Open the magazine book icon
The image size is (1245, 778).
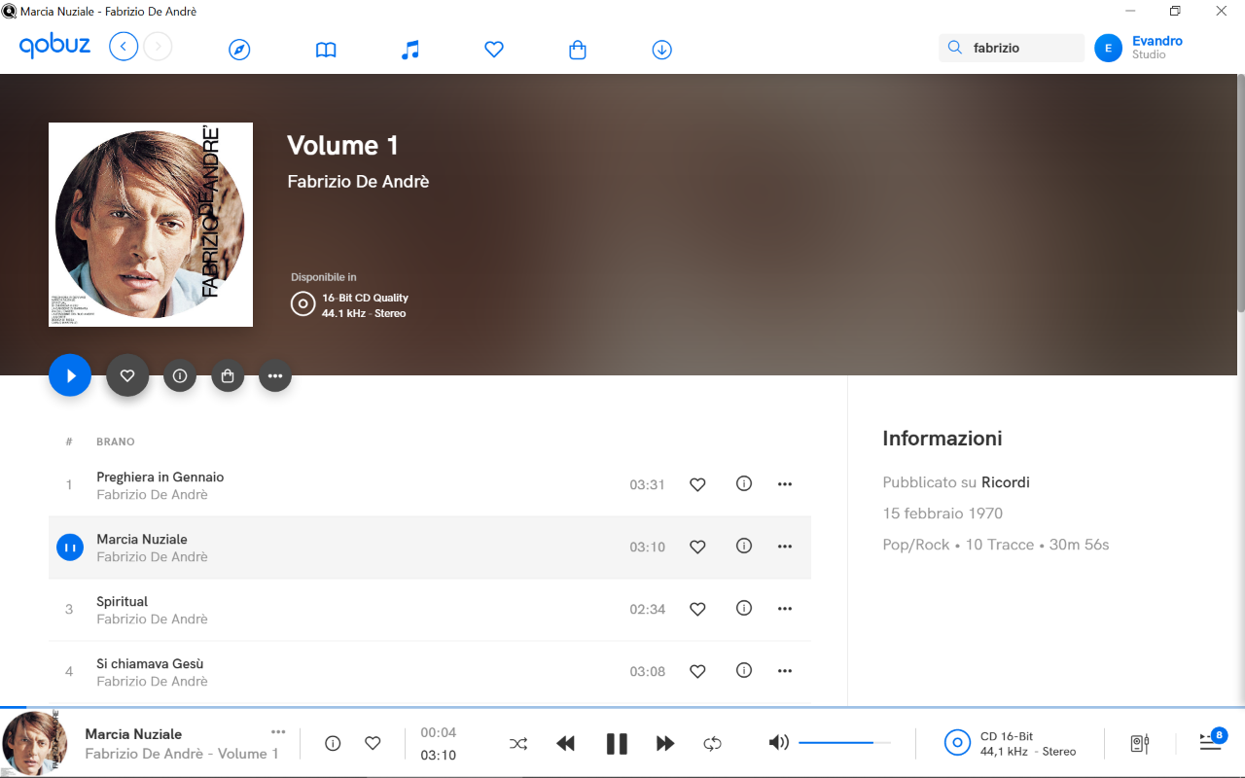[326, 50]
